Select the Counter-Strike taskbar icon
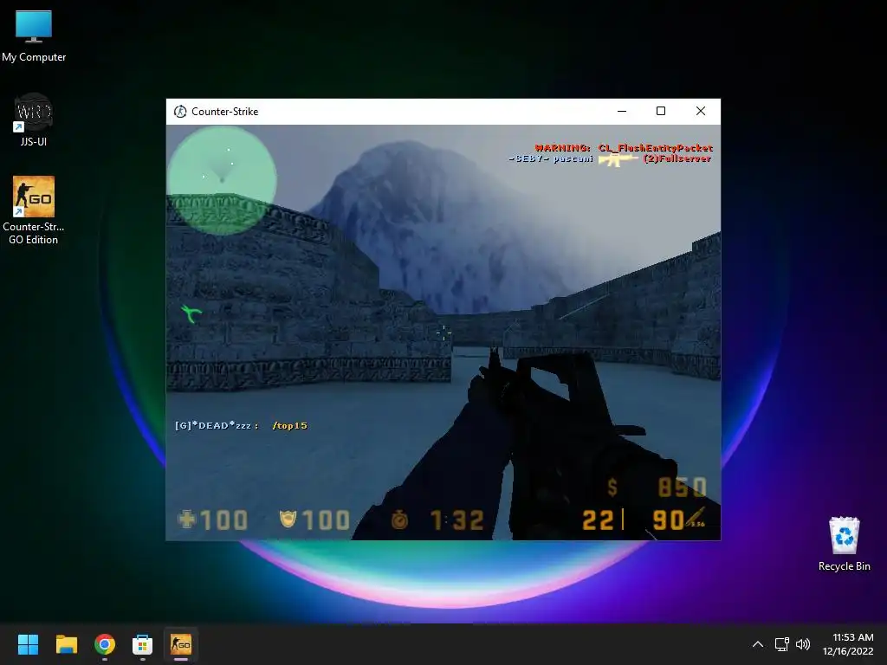The height and width of the screenshot is (665, 887). click(x=181, y=644)
